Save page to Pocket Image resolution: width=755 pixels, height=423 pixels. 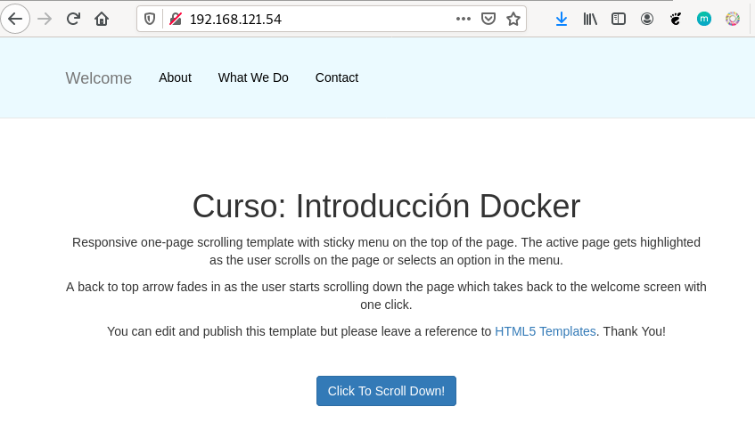(x=488, y=19)
